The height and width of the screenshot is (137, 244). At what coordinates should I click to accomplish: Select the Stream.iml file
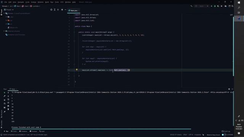[13, 27]
